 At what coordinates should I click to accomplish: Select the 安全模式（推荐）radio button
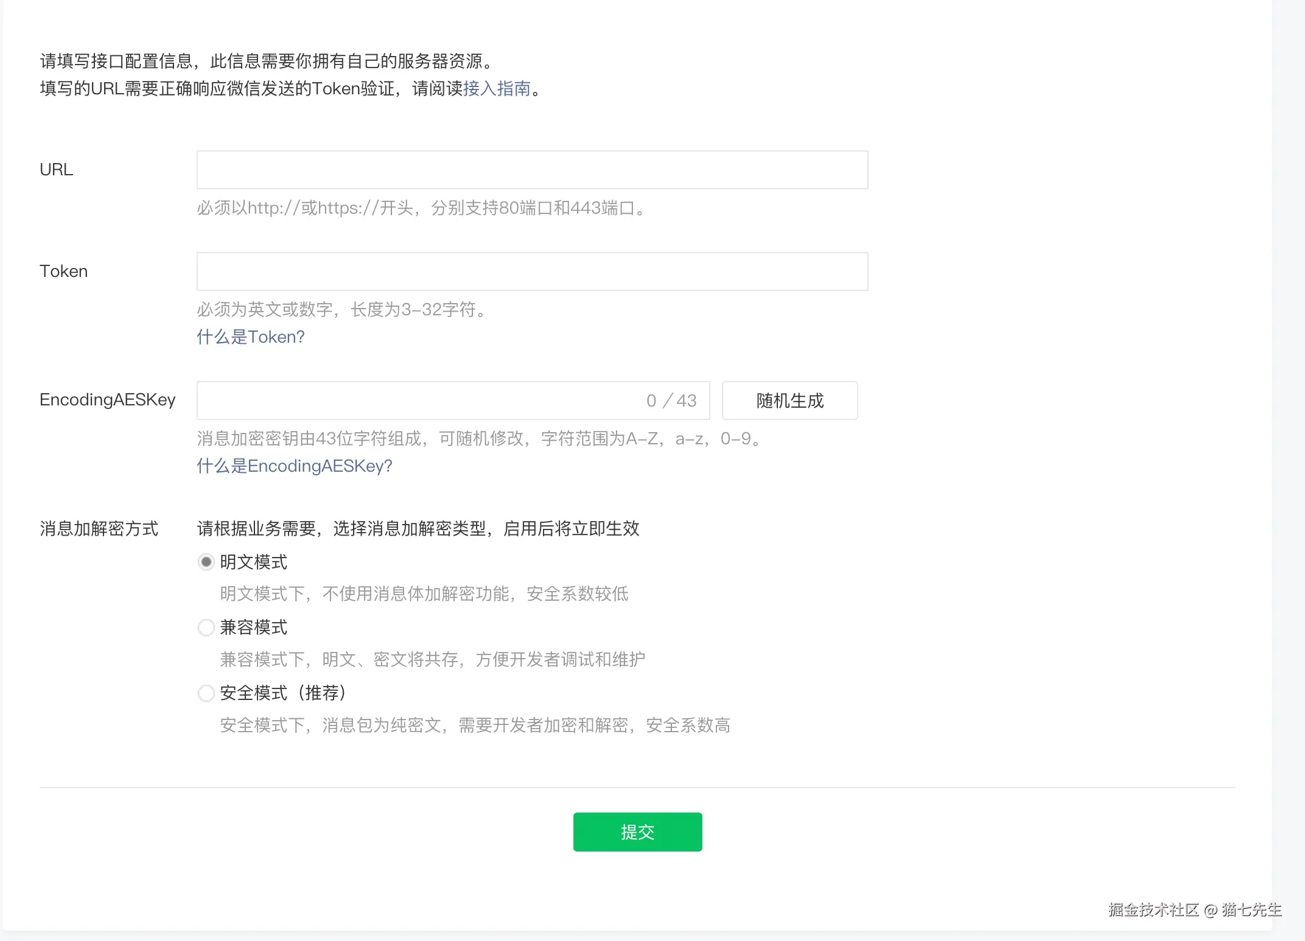[x=206, y=693]
